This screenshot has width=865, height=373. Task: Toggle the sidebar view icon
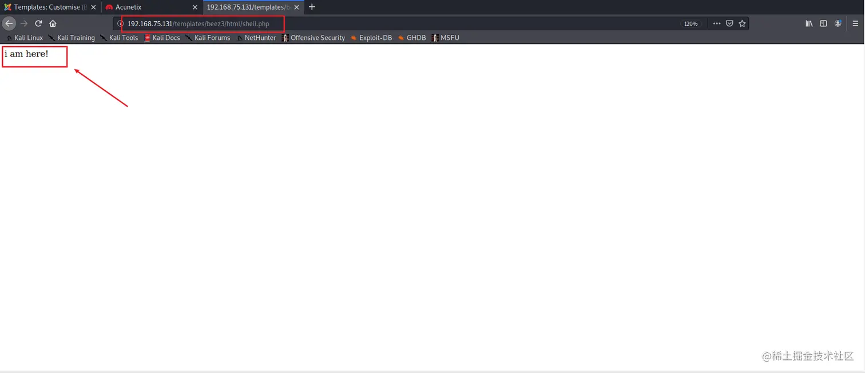click(823, 23)
